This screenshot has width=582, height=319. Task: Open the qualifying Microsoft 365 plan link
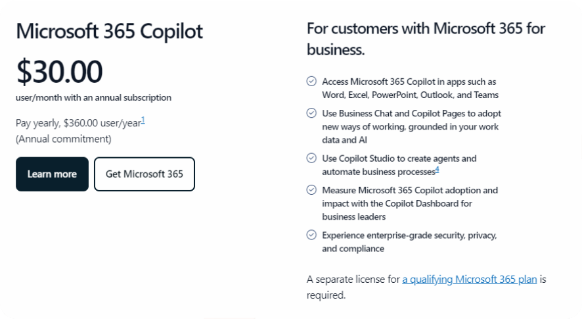click(470, 280)
